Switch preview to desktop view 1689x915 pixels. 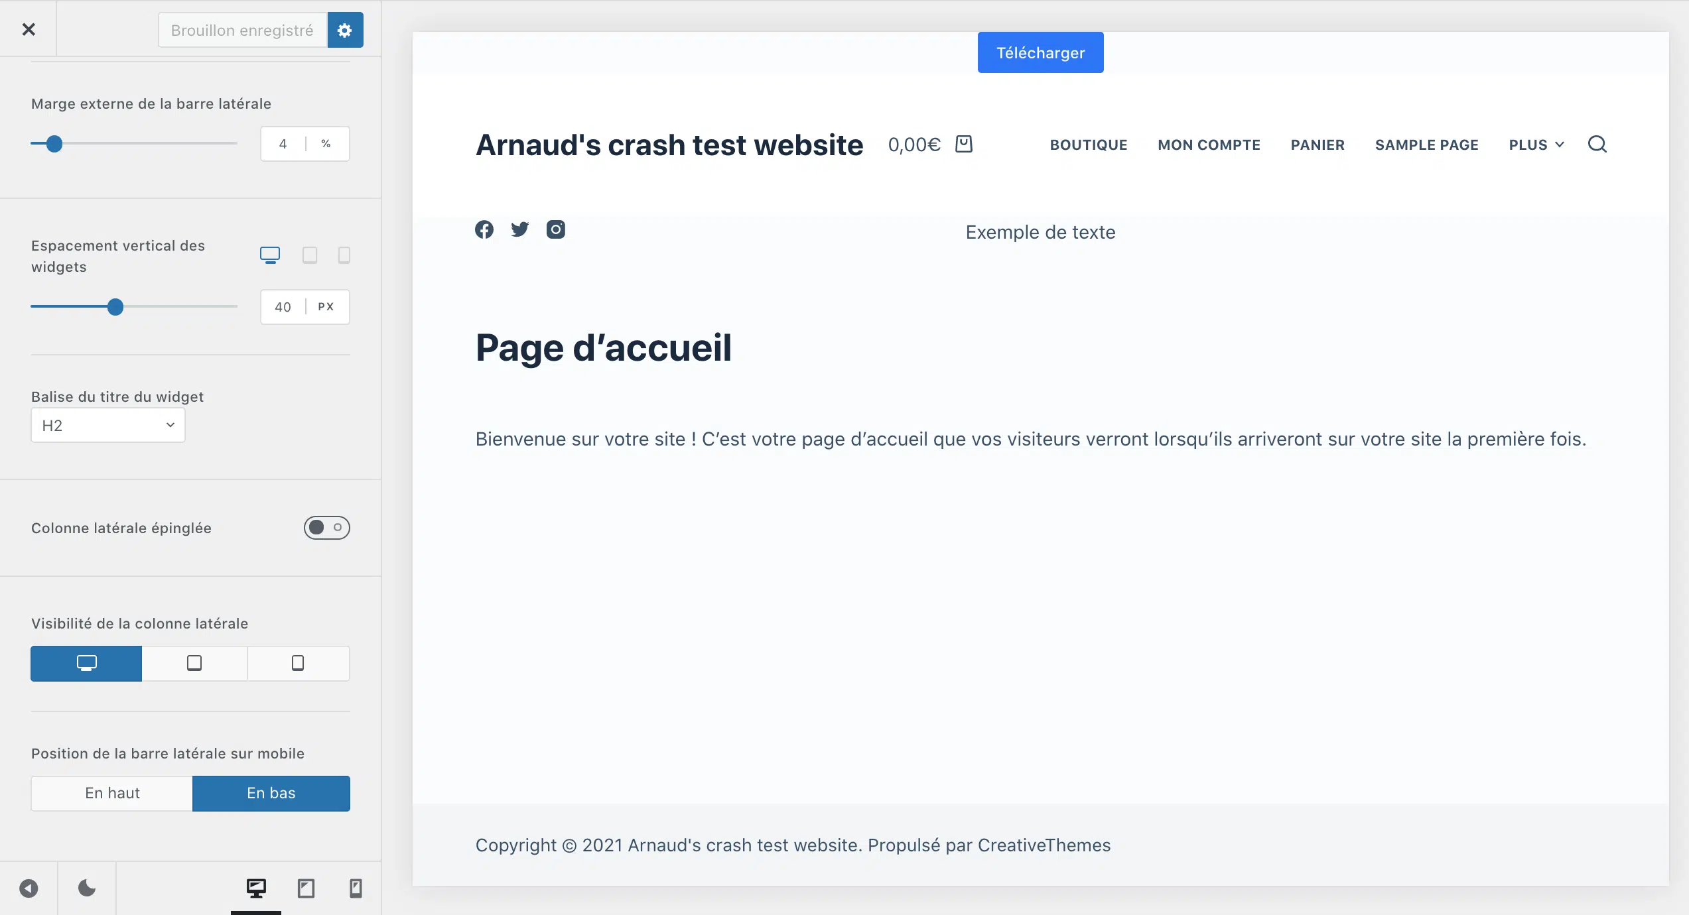(x=256, y=888)
